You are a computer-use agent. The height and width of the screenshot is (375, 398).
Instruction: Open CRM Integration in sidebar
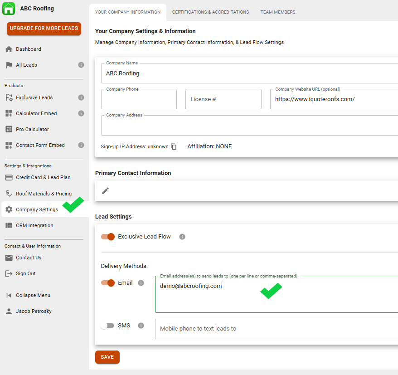[x=34, y=225]
